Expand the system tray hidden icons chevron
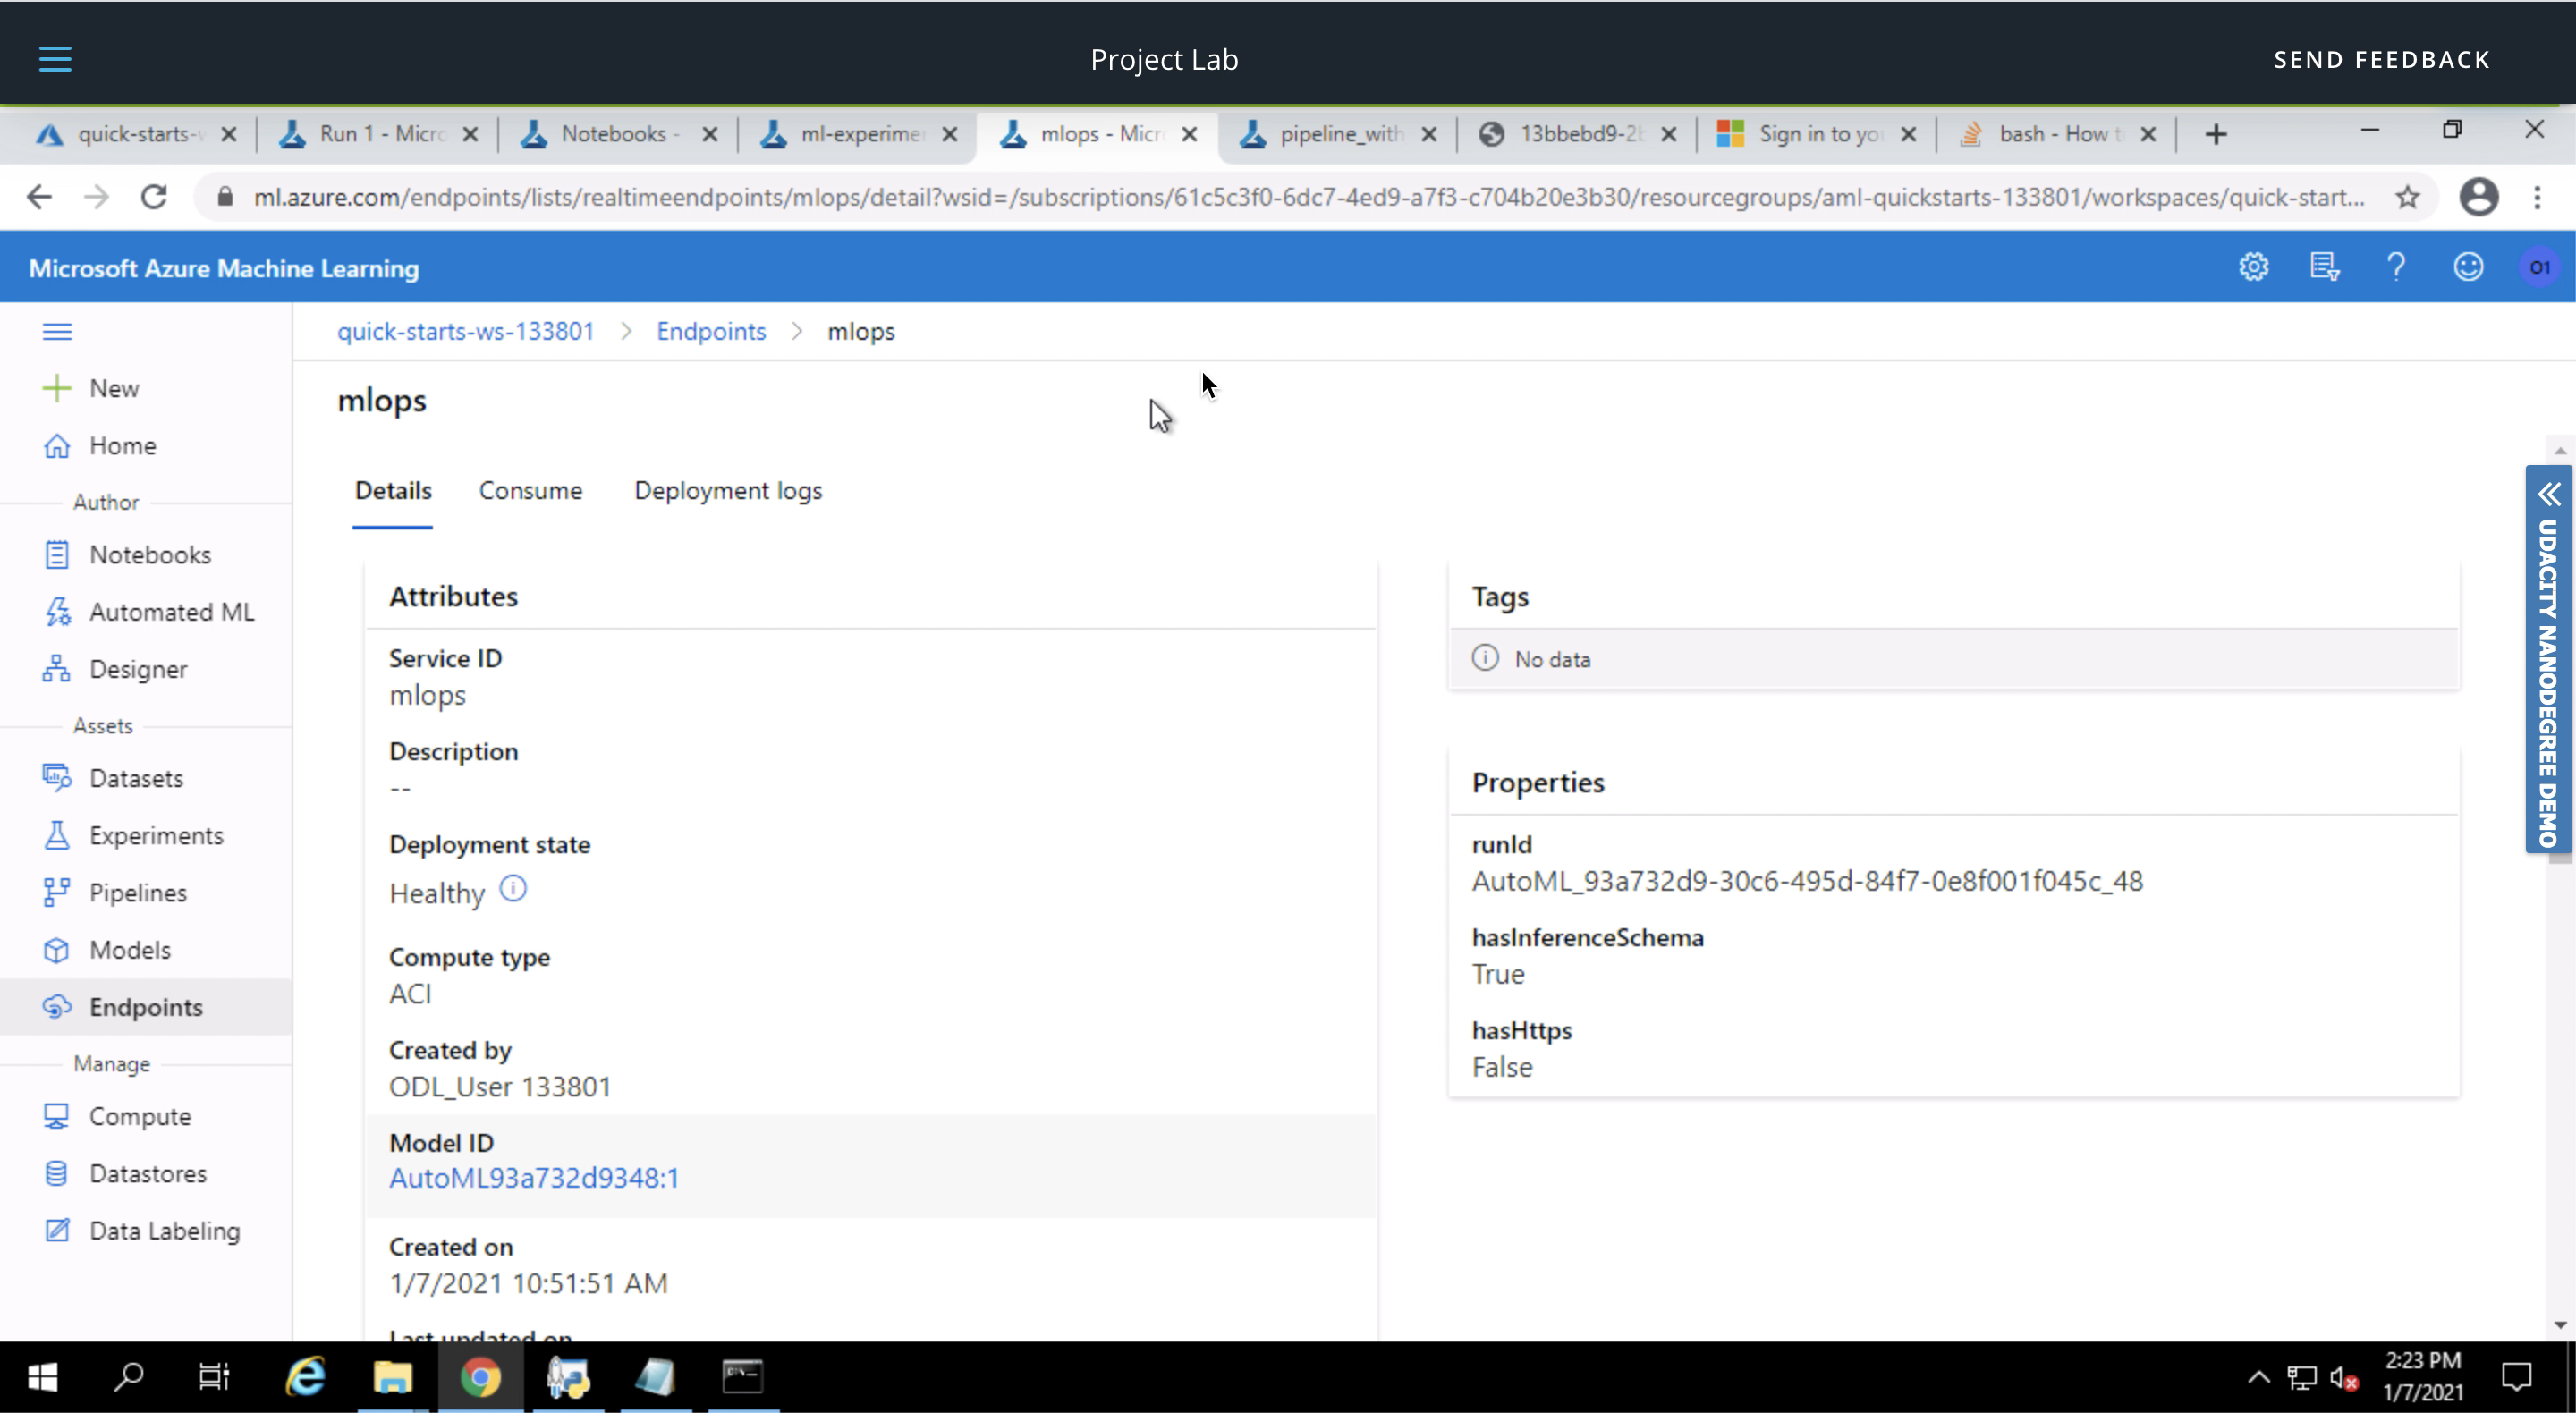This screenshot has height=1413, width=2576. point(2258,1378)
